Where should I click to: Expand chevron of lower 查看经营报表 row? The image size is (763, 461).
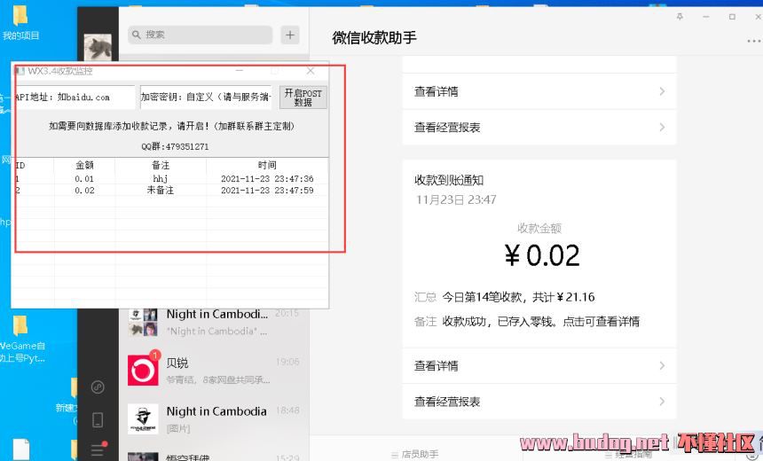pos(662,402)
